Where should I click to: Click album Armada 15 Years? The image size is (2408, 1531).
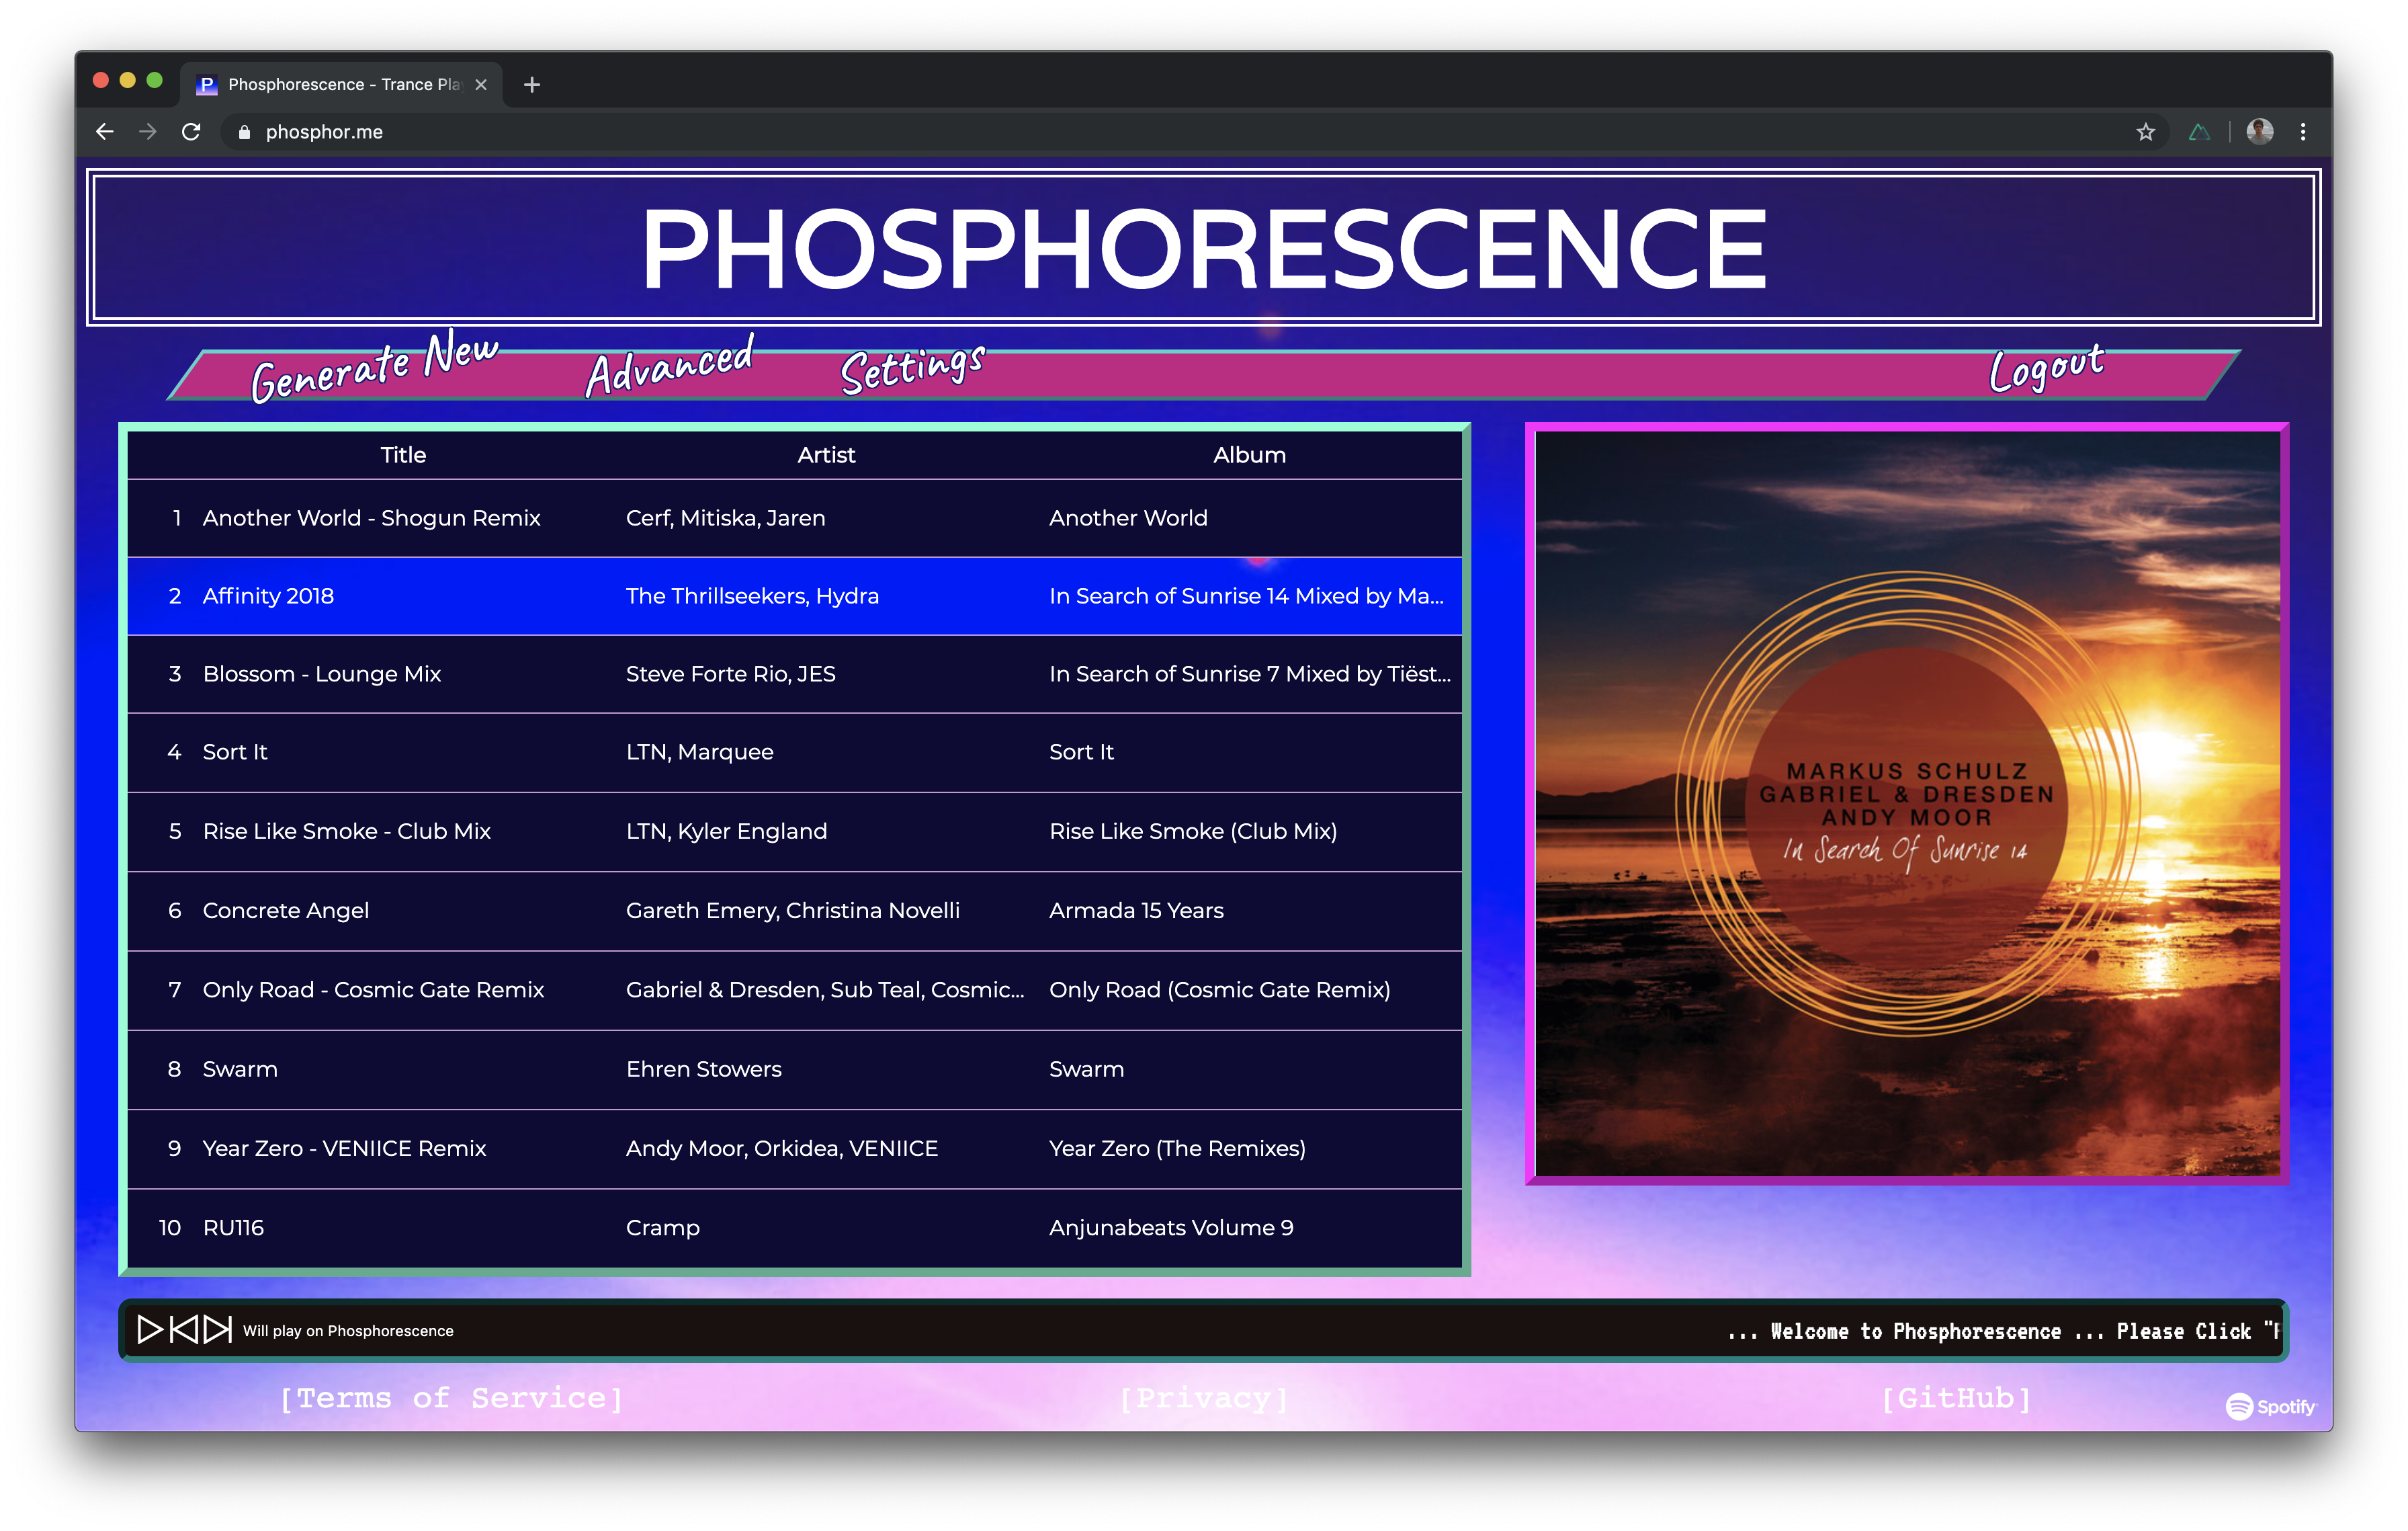[1136, 910]
